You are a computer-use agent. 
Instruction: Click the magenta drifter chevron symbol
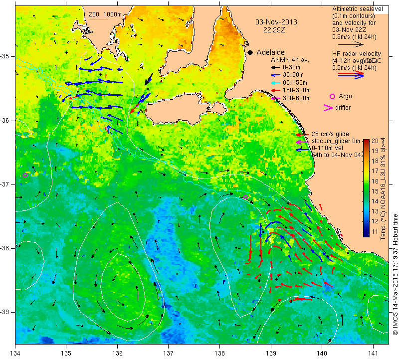328,108
